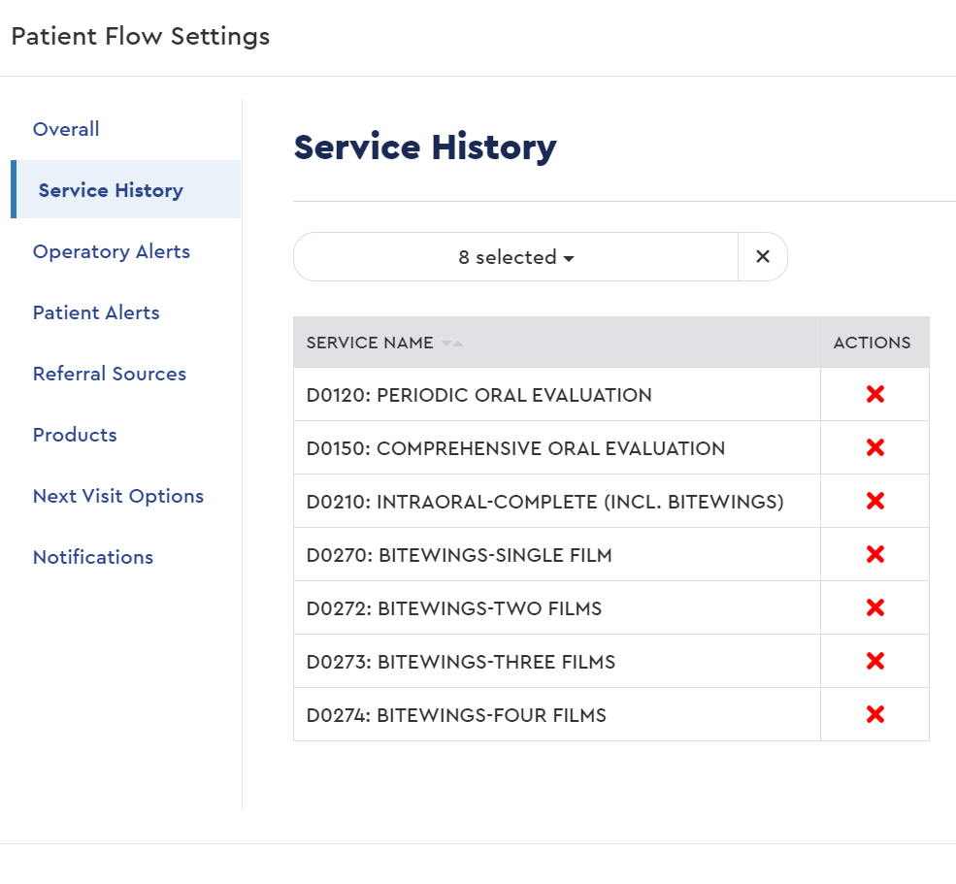Clear the 8 selected services filter
The width and height of the screenshot is (956, 884).
[x=763, y=257]
